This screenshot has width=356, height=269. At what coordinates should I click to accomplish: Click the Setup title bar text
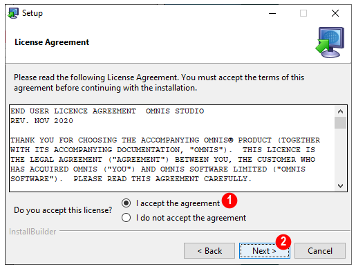pos(32,13)
